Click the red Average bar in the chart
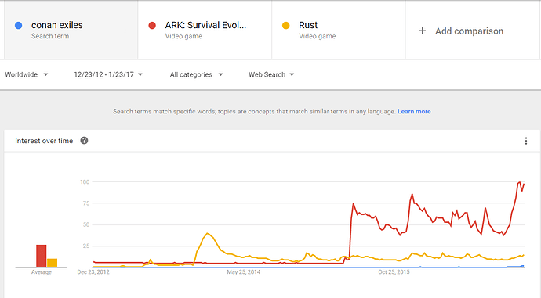The width and height of the screenshot is (541, 298). click(x=42, y=256)
